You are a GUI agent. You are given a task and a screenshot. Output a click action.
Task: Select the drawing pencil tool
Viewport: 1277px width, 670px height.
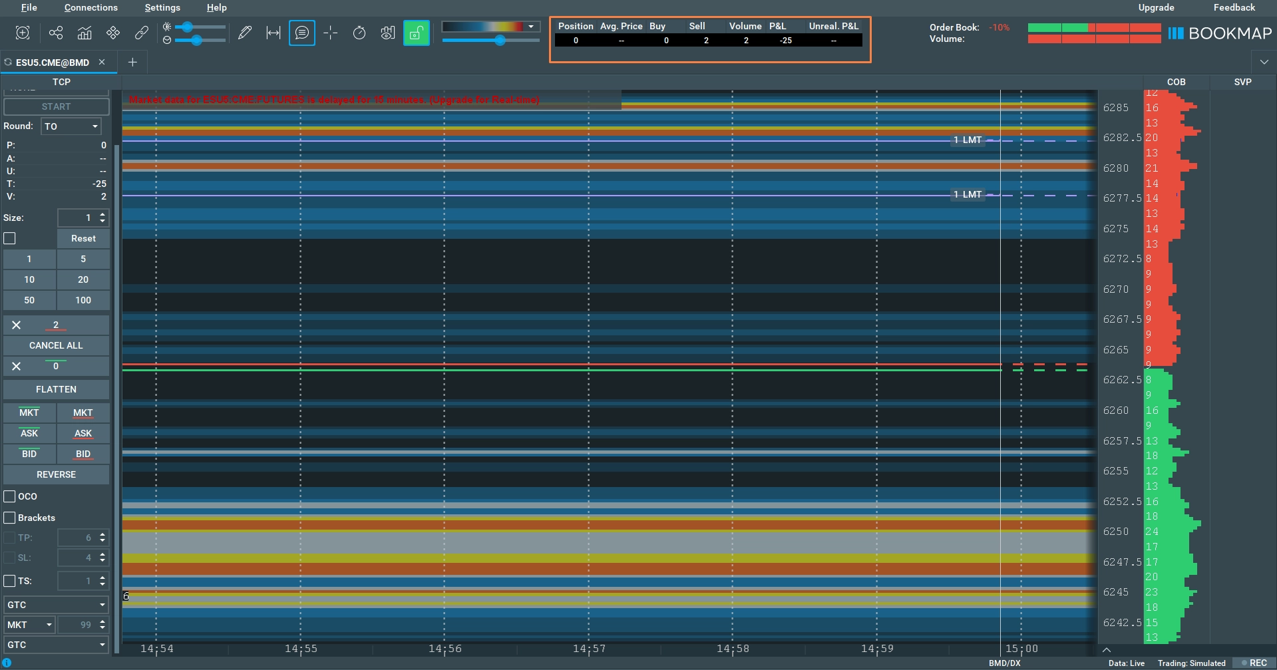click(x=245, y=33)
